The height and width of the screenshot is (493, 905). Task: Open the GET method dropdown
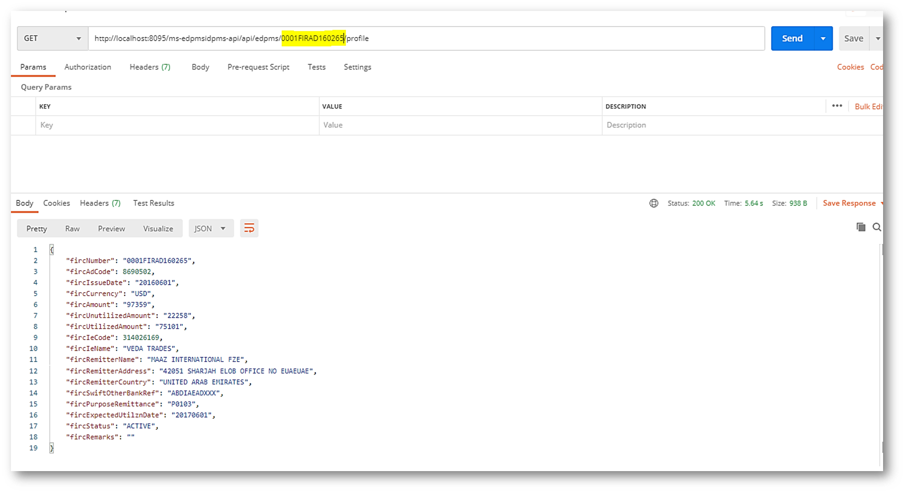click(x=52, y=39)
